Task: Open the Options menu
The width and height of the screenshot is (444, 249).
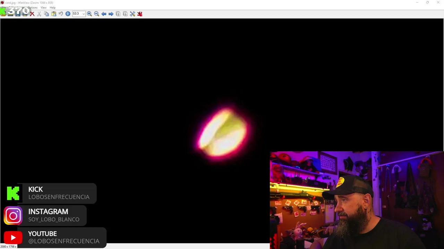Action: (x=33, y=8)
